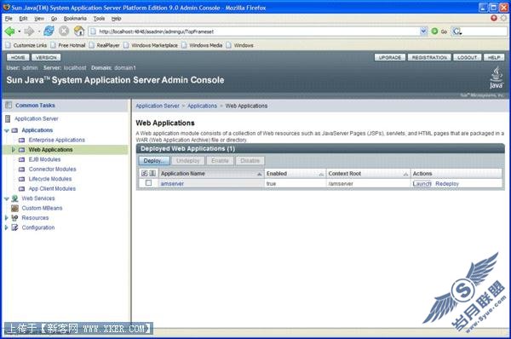Click the red icon at the menu bar's right end
511x339 pixels.
(x=494, y=18)
